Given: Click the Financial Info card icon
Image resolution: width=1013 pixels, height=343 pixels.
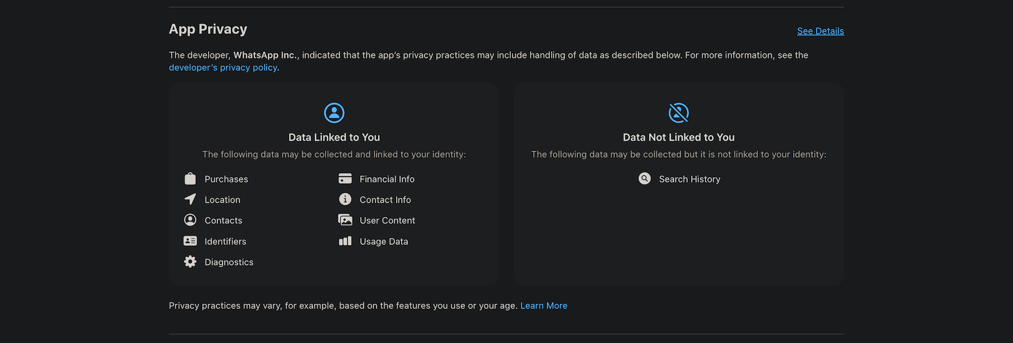Looking at the screenshot, I should point(345,178).
